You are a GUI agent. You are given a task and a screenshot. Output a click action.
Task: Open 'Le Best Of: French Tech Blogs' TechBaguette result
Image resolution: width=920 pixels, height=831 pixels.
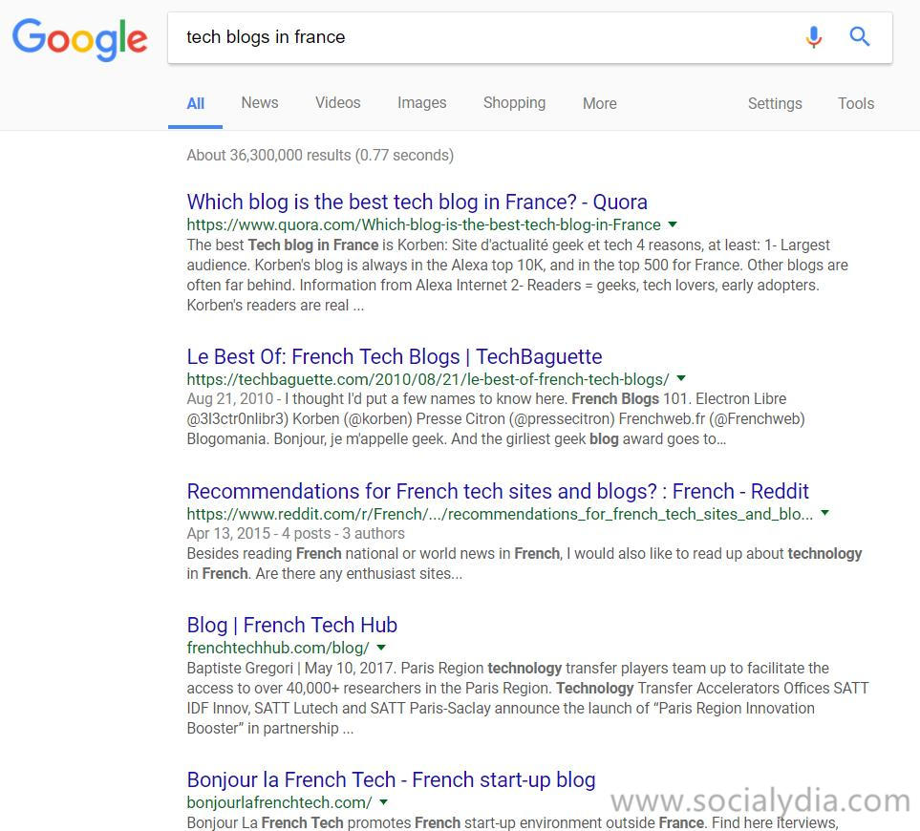coord(395,356)
